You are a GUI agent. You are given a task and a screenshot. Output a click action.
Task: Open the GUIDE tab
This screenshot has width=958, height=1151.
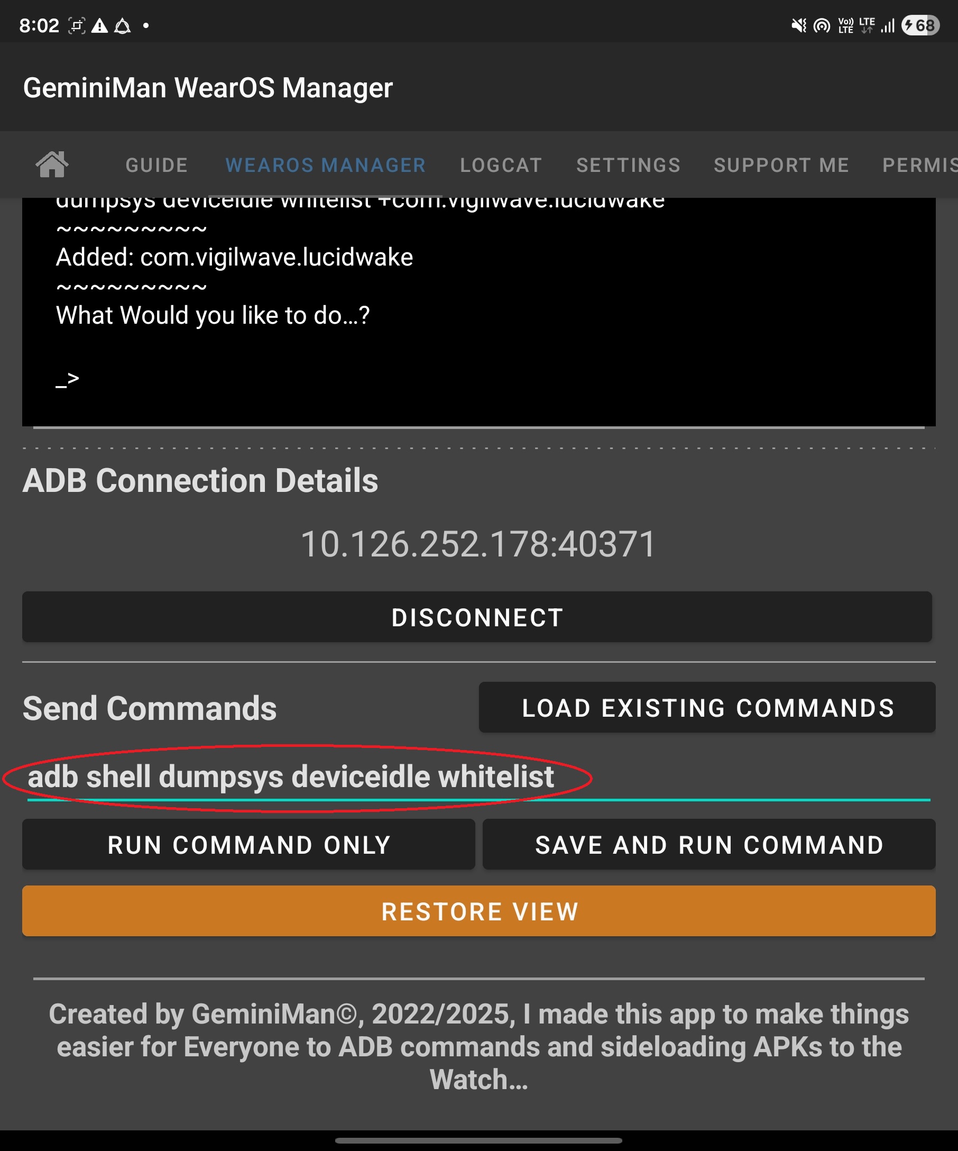tap(156, 165)
